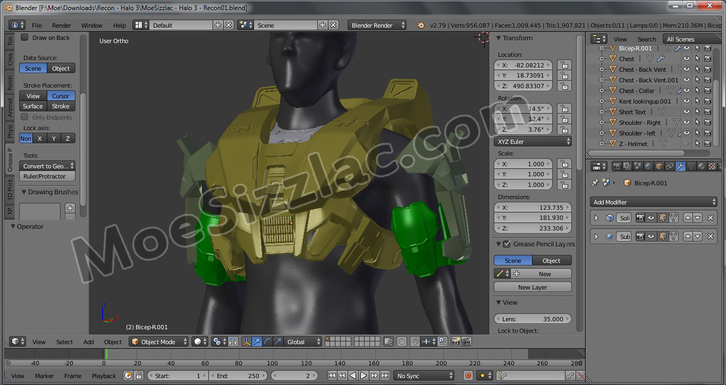Open the Modifiers properties tab wrench icon

point(680,166)
